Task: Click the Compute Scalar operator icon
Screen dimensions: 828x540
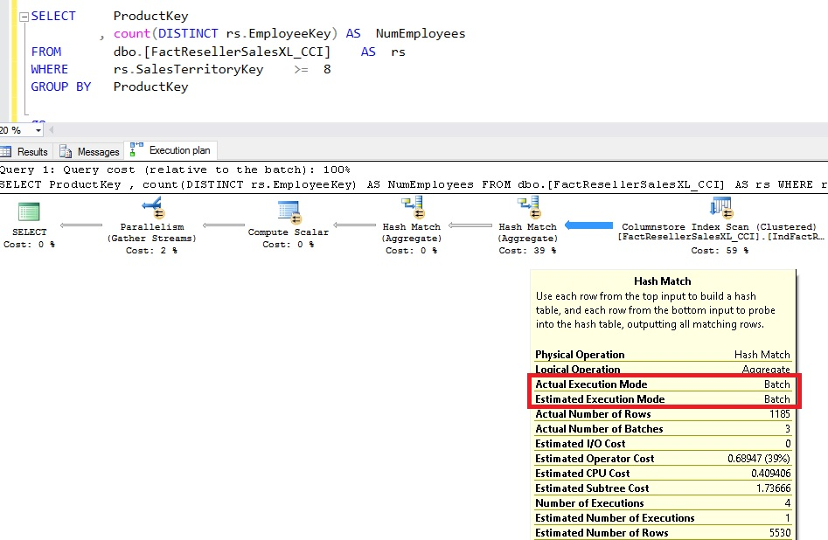Action: (288, 211)
